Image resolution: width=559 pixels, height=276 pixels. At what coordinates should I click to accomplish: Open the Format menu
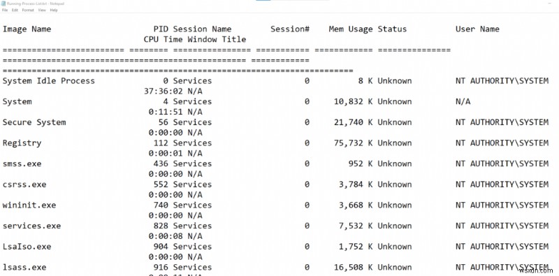pyautogui.click(x=28, y=10)
